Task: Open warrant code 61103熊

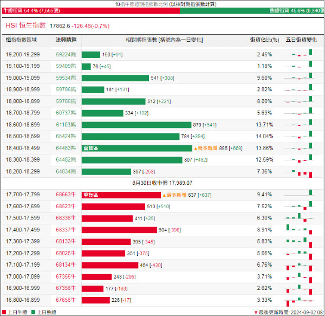Action: pos(66,125)
